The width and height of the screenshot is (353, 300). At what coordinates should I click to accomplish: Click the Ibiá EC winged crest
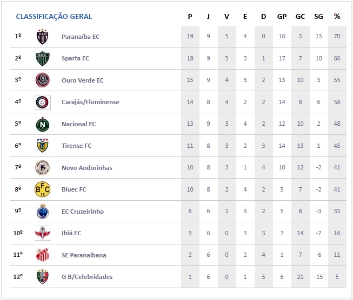[x=43, y=233]
